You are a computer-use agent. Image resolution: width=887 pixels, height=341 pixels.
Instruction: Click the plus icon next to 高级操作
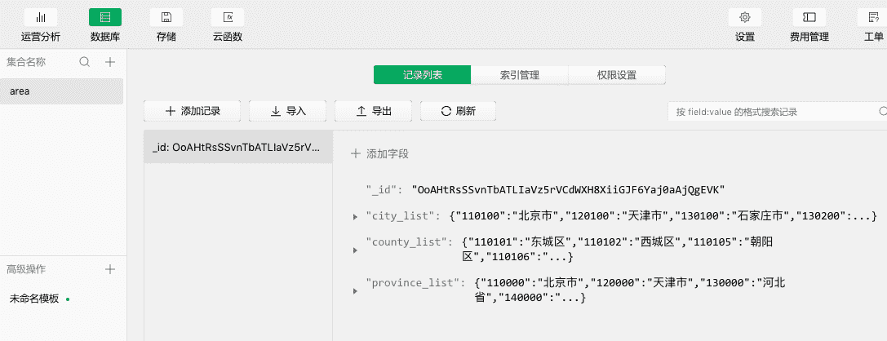110,269
